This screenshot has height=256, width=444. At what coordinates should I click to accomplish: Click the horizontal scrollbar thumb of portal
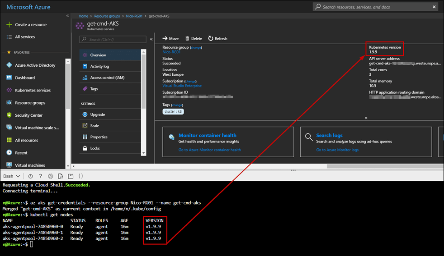point(385,166)
